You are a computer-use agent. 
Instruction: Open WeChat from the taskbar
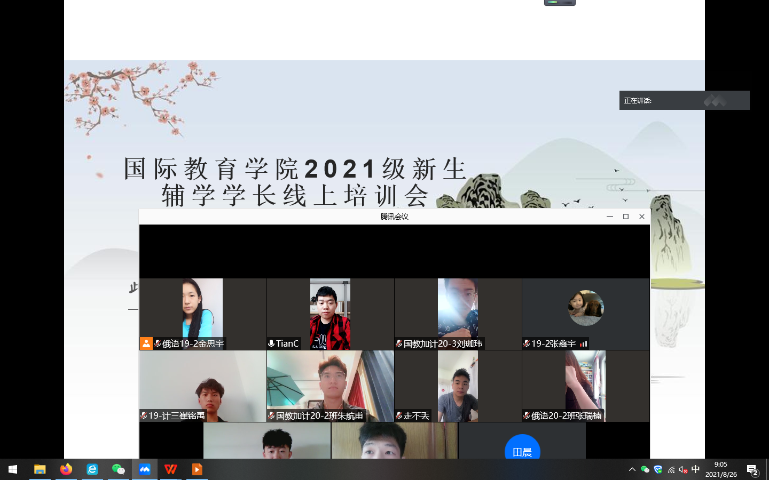pyautogui.click(x=119, y=469)
